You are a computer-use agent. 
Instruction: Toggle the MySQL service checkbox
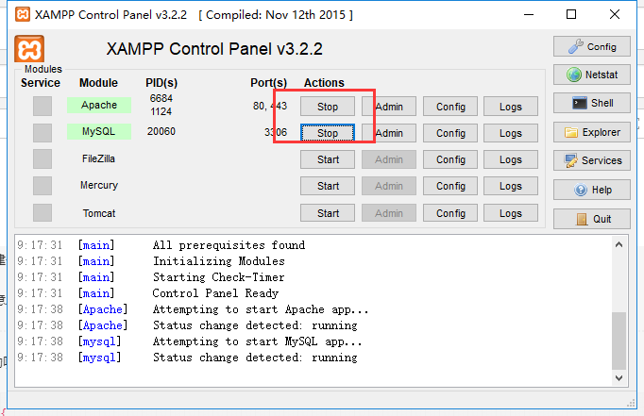42,132
